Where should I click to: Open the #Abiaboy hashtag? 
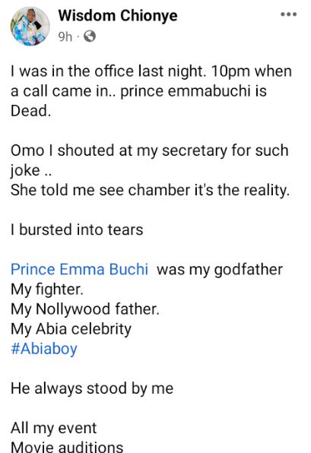pos(44,349)
